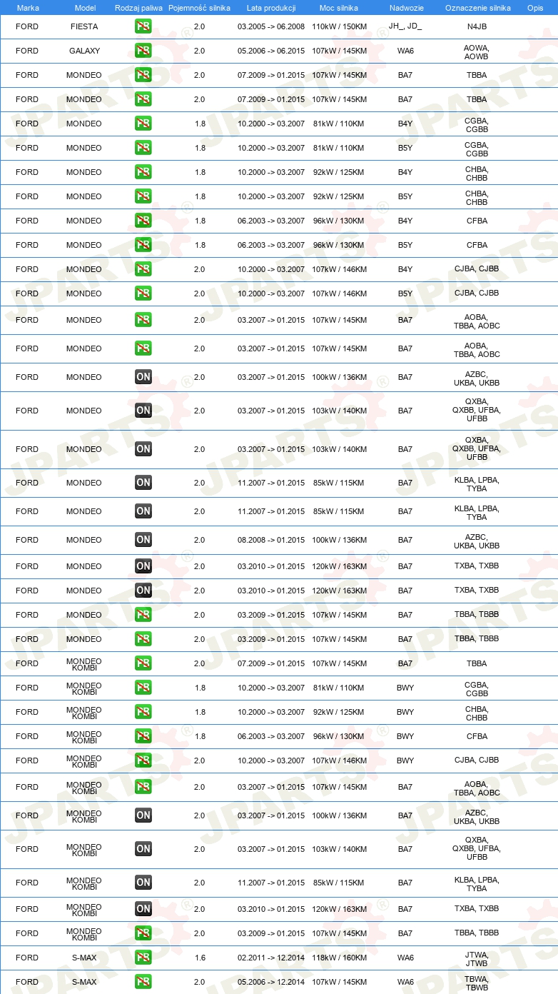Click engine codes TBWA, TBWB
Viewport: 558px width, 994px height.
click(477, 983)
